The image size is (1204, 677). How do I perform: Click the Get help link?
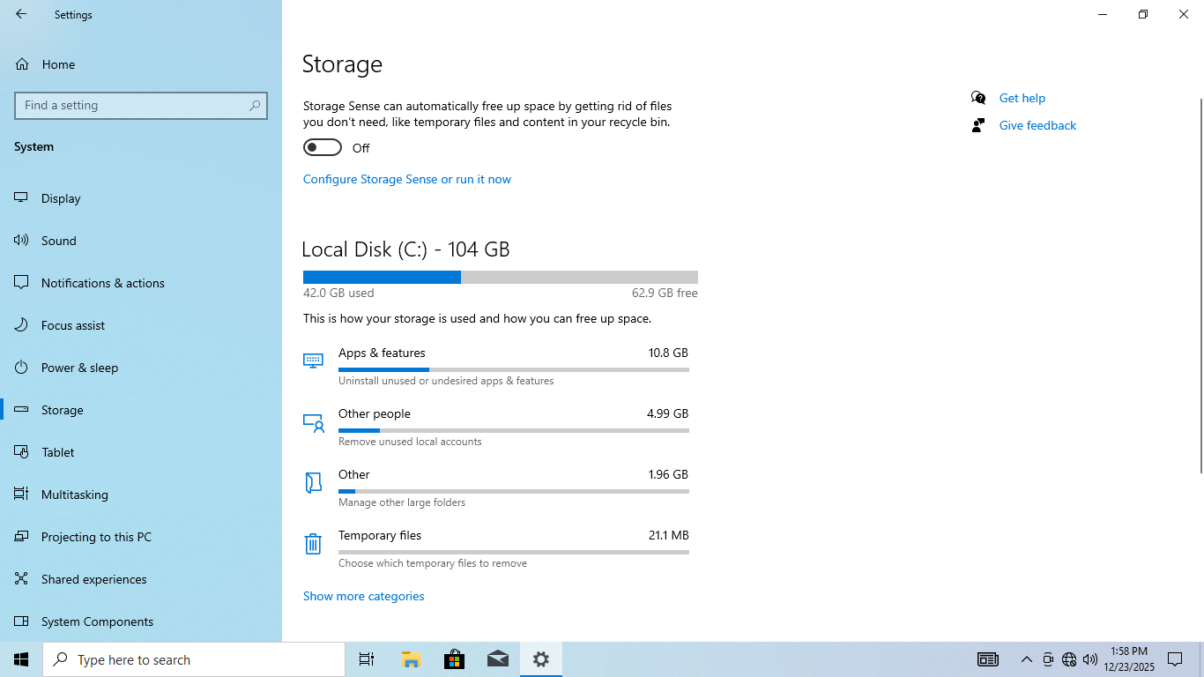pyautogui.click(x=1022, y=98)
